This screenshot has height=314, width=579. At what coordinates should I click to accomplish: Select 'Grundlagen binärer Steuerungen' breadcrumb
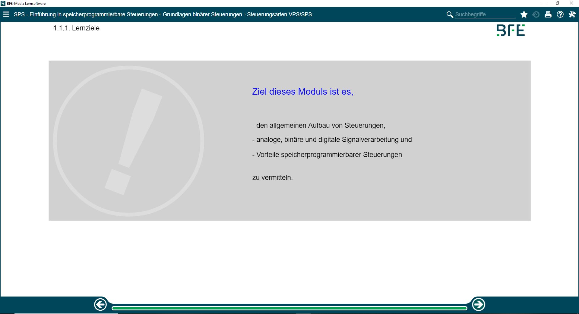(x=202, y=14)
